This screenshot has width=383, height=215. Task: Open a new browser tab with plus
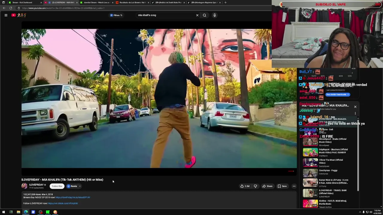click(225, 2)
